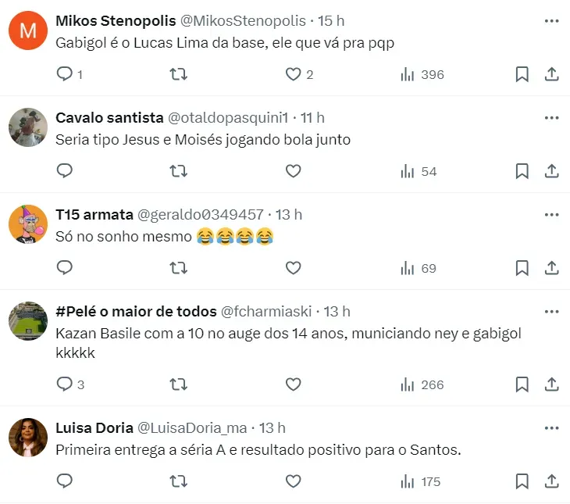Bookmark the Kazan Basile tweet
Screen dimensions: 570x504
click(x=522, y=384)
